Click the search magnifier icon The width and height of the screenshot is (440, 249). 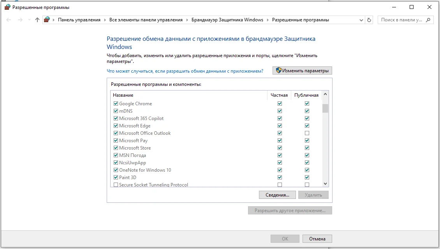428,20
